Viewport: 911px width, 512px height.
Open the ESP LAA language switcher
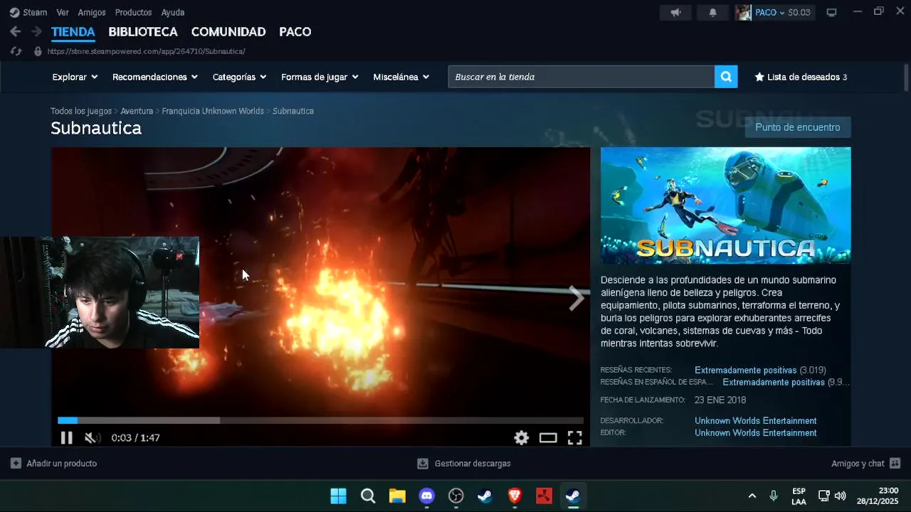coord(799,496)
